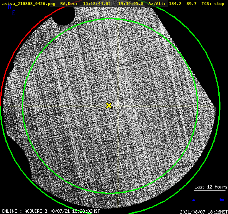Click the Az/Alt: header label

pyautogui.click(x=157, y=4)
